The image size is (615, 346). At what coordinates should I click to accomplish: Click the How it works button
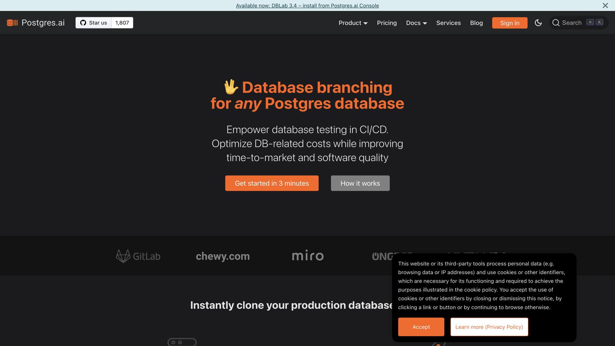(360, 183)
